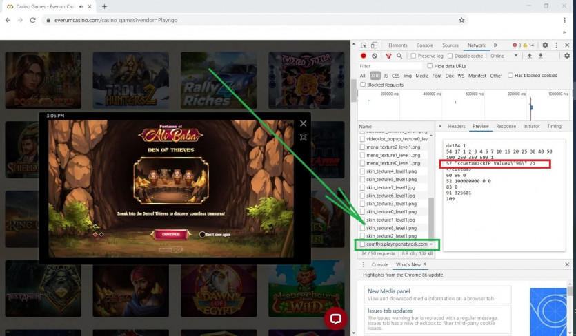This screenshot has height=336, width=576.
Task: Select the Don't show again option in game
Action: (x=202, y=234)
